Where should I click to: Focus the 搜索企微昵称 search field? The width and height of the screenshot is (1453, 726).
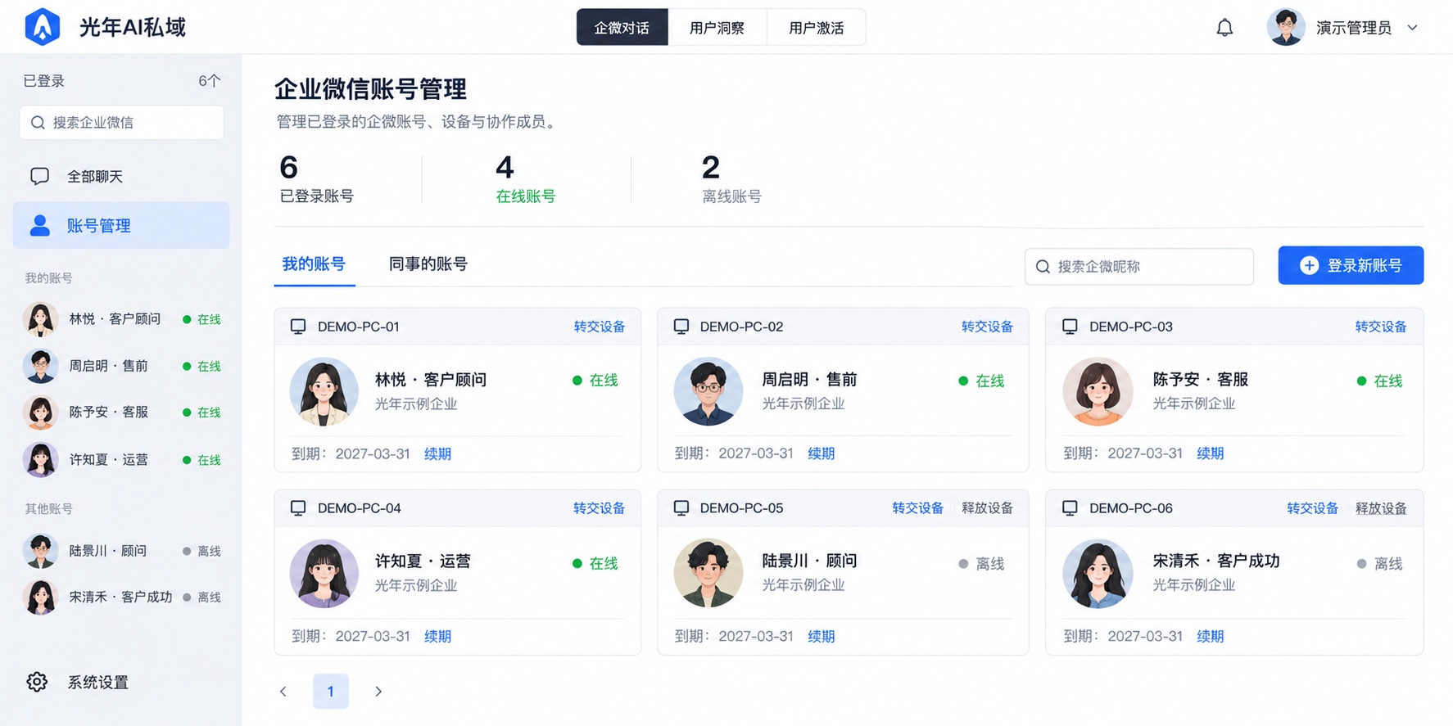(x=1139, y=267)
